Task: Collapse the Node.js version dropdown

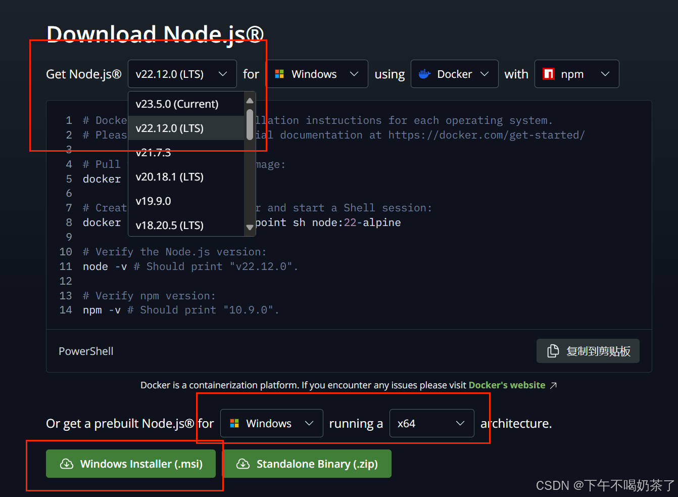Action: pos(182,74)
